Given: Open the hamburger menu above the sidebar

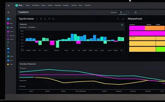Looking at the screenshot, I should [x=8, y=12].
